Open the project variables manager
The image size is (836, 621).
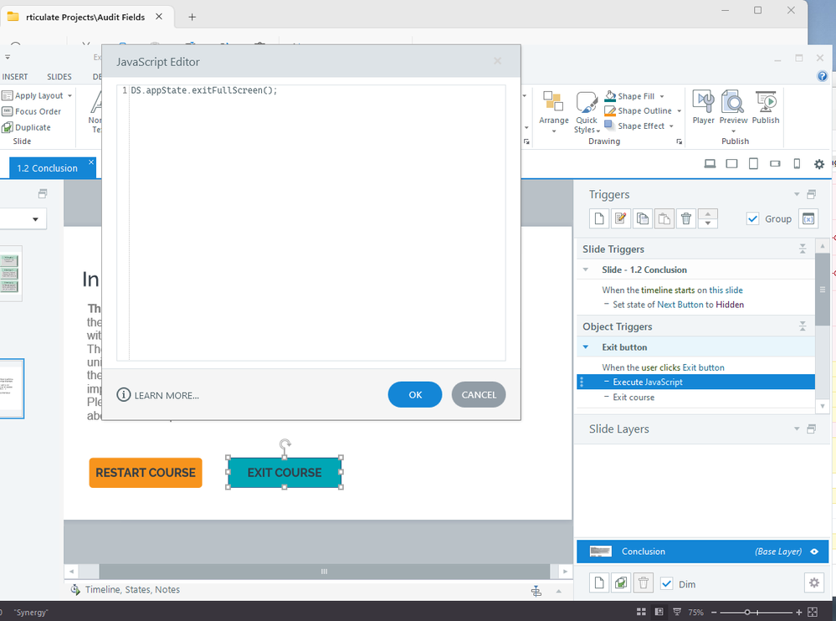808,218
